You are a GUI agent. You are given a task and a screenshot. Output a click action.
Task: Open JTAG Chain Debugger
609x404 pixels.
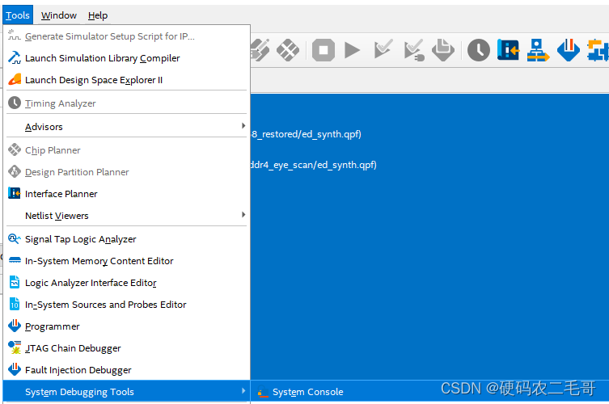pyautogui.click(x=73, y=348)
